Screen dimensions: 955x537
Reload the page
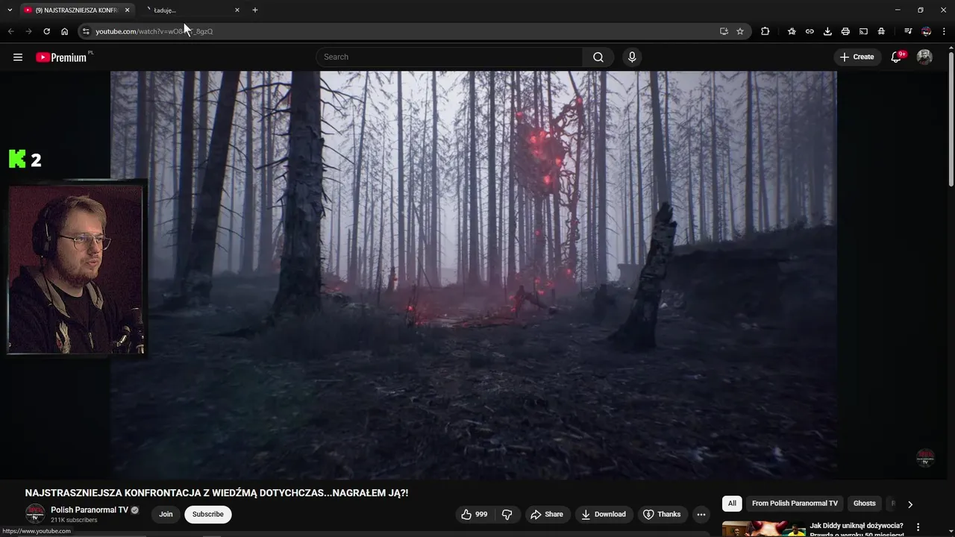point(46,31)
